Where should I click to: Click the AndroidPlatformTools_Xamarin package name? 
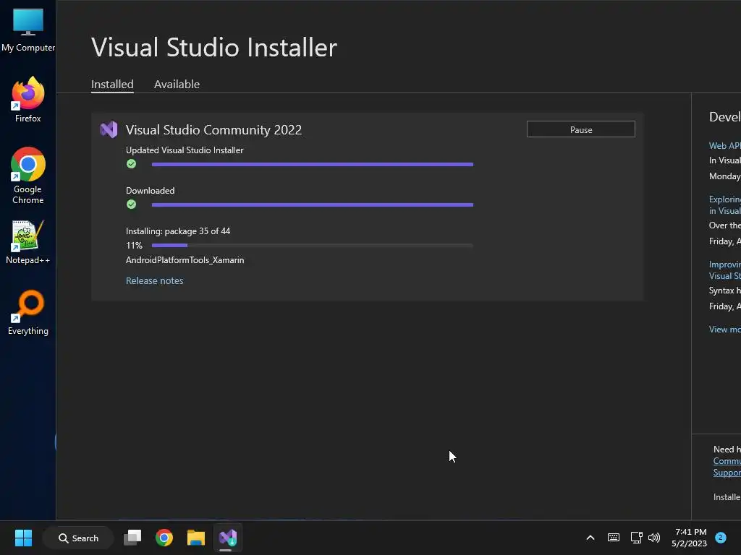(x=185, y=260)
